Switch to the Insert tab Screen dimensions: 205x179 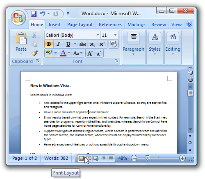(55, 25)
